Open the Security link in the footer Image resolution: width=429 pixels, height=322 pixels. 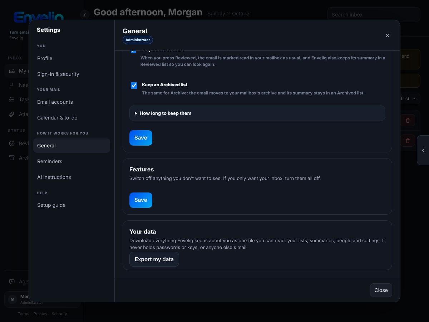click(59, 314)
